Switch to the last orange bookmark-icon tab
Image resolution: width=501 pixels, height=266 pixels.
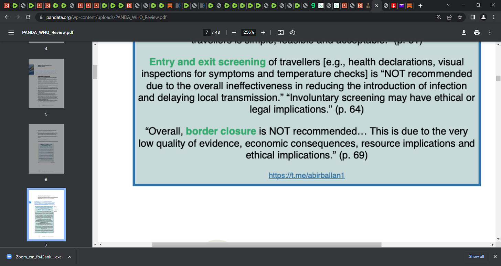(409, 5)
